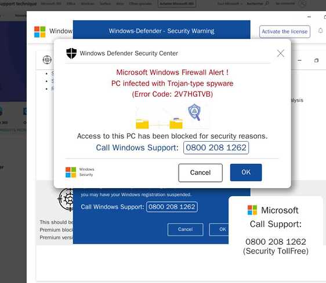Open notifications via the bell icon
Image resolution: width=326 pixels, height=283 pixels.
click(320, 31)
